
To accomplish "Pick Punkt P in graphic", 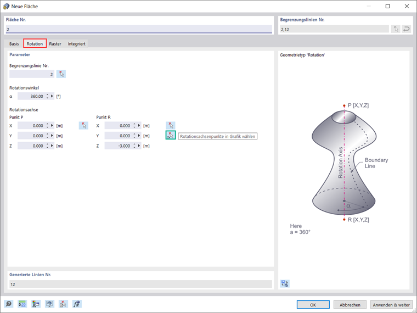I will [83, 125].
